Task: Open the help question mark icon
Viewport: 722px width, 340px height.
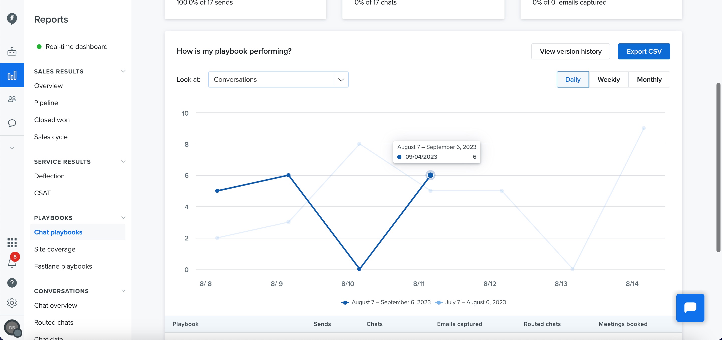Action: [12, 283]
